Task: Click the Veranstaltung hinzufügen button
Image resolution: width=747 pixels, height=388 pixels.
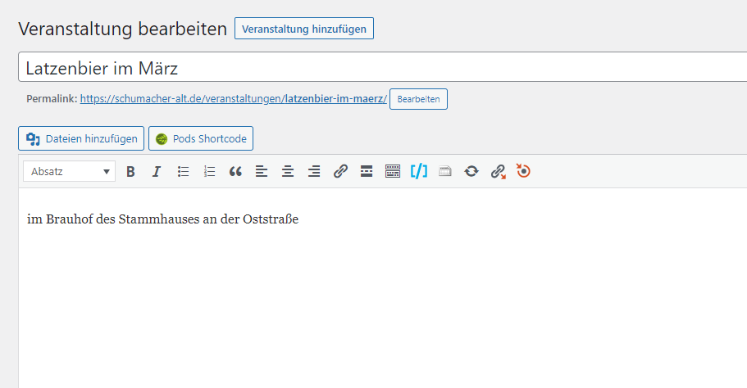Action: 303,29
